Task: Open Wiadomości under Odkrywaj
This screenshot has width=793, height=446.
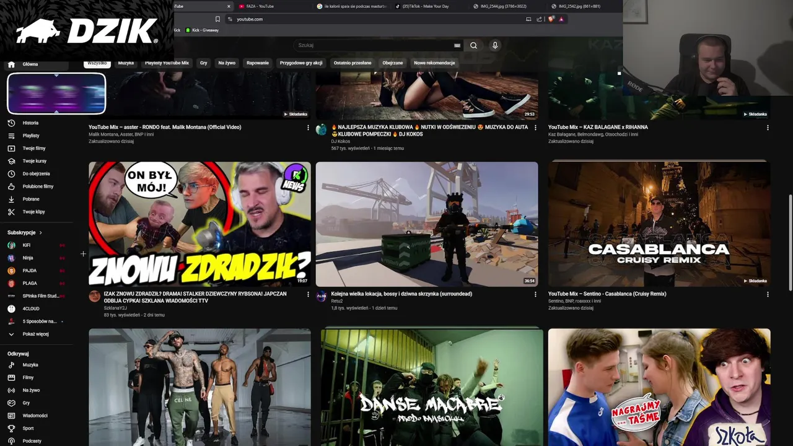Action: (x=35, y=416)
